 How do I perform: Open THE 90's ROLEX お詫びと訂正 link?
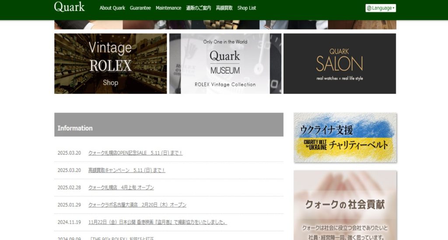tap(121, 238)
